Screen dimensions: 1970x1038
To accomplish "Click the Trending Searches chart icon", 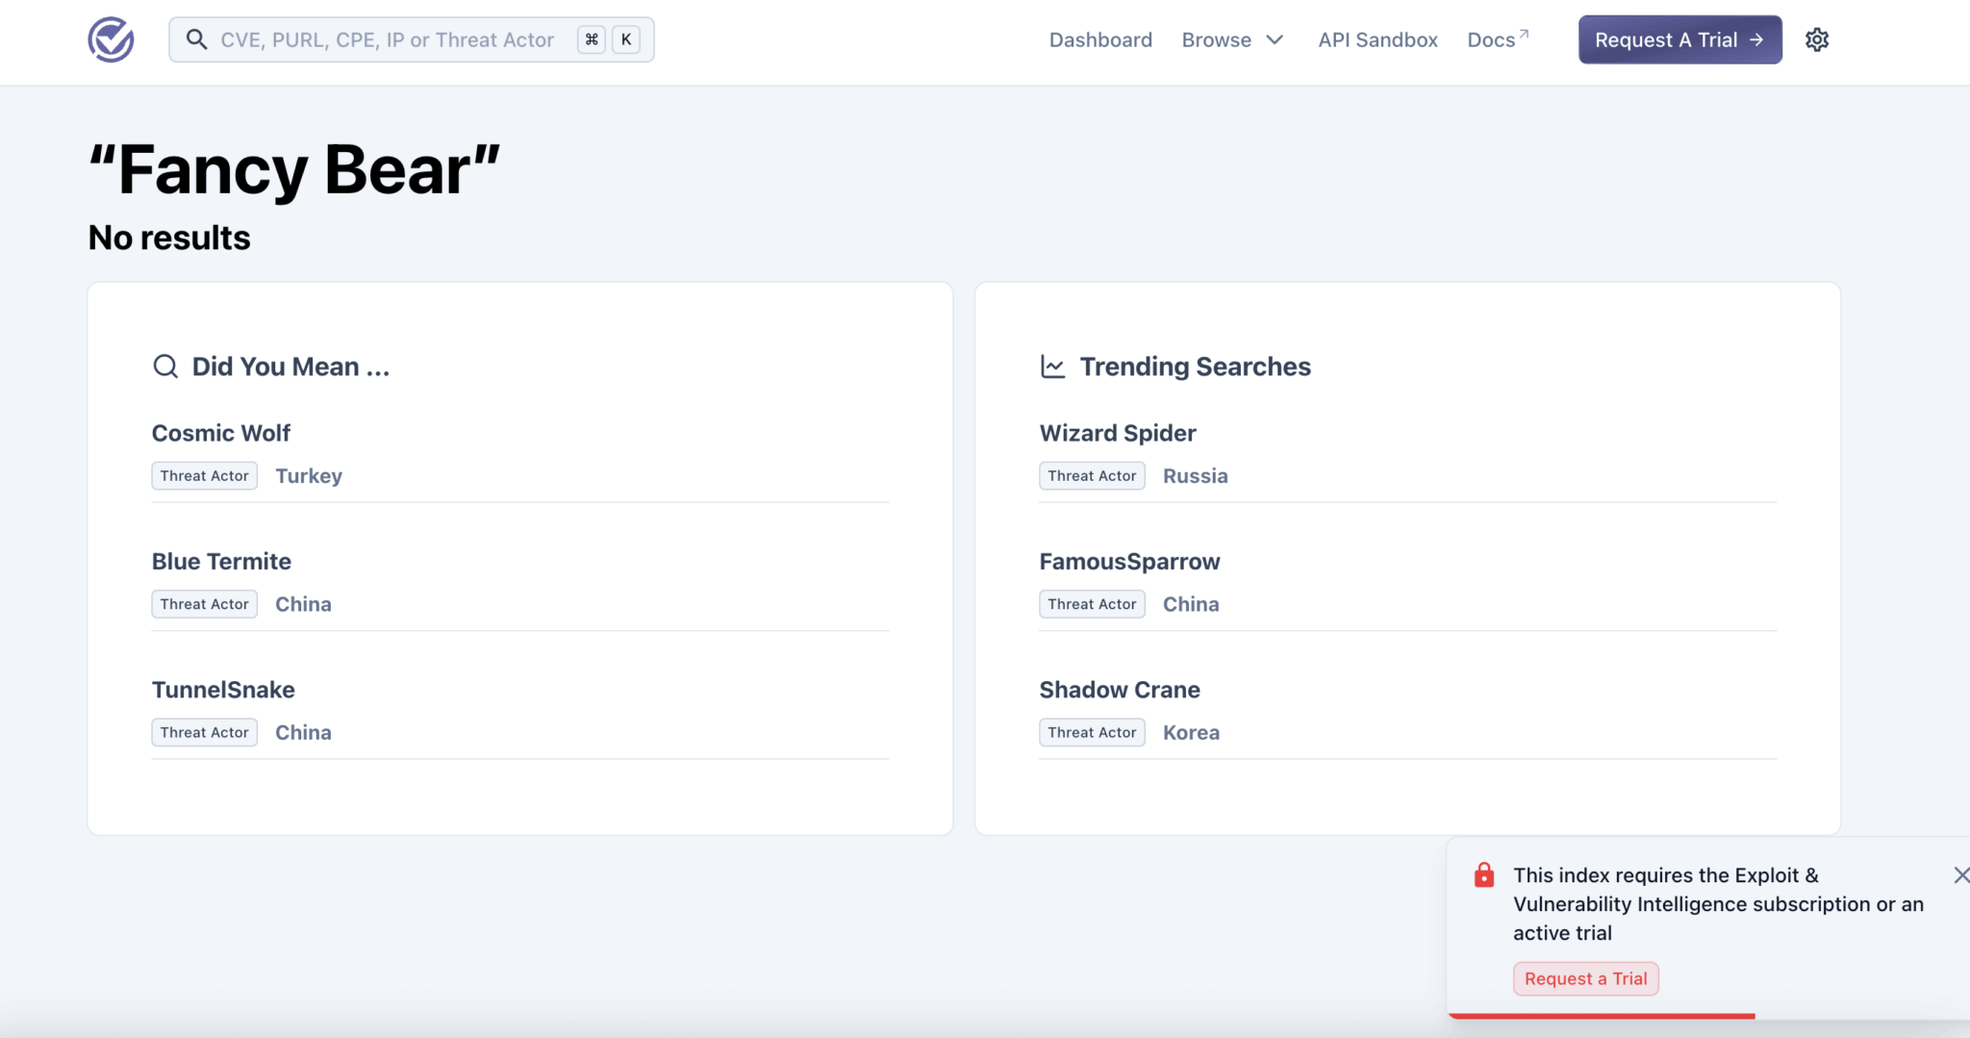I will pyautogui.click(x=1052, y=367).
